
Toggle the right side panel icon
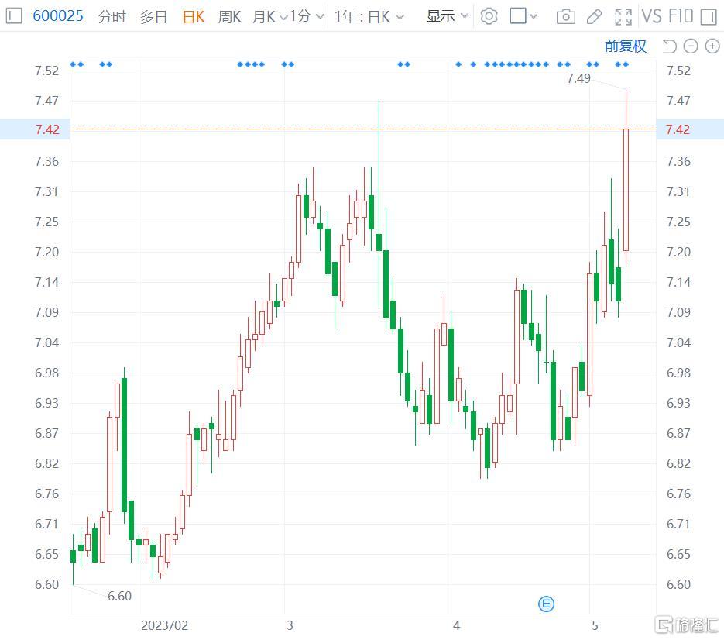(708, 16)
